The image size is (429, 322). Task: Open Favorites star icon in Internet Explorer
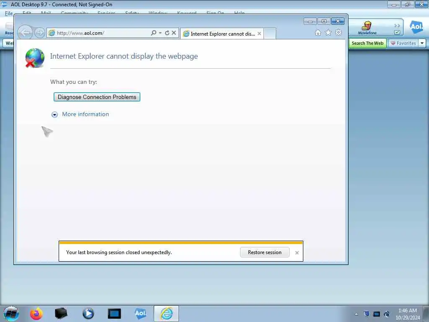pos(328,33)
